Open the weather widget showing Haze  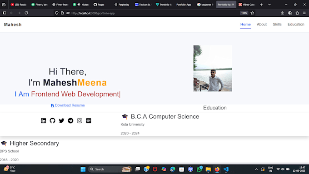(10, 169)
